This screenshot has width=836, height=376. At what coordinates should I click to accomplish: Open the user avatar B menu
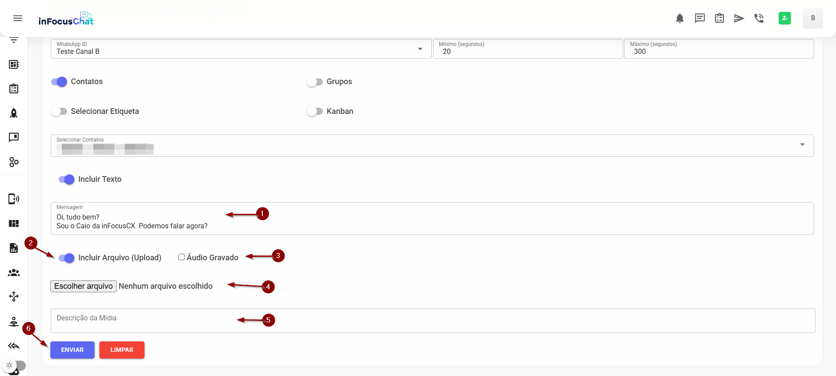pos(813,18)
